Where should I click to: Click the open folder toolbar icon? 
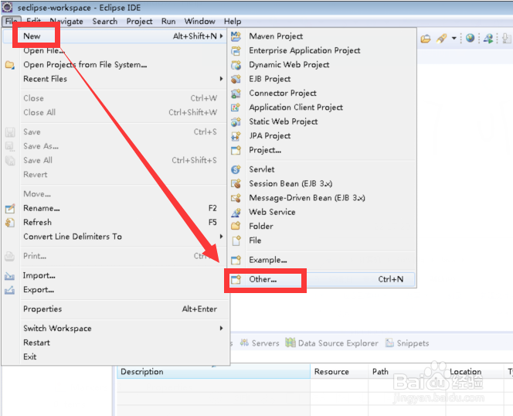(426, 39)
